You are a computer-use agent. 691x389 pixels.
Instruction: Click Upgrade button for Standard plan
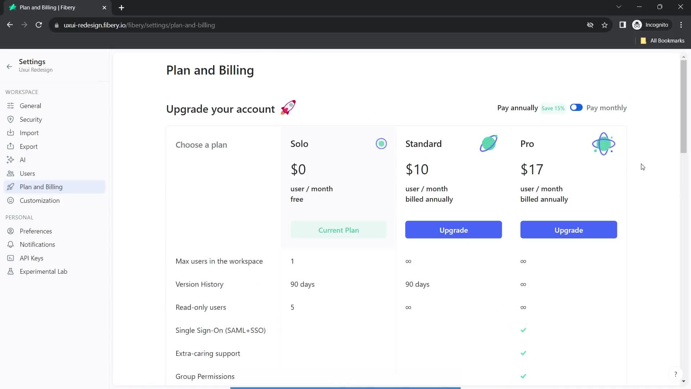pyautogui.click(x=454, y=230)
